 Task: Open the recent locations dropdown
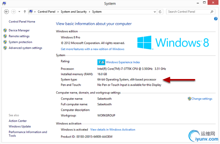(x=19, y=12)
